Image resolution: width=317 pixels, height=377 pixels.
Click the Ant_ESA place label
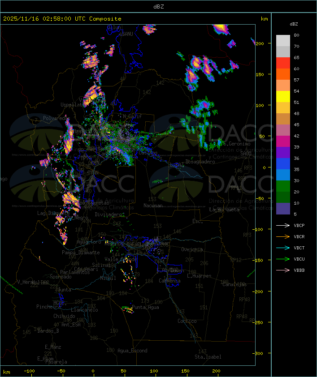(x=71, y=325)
